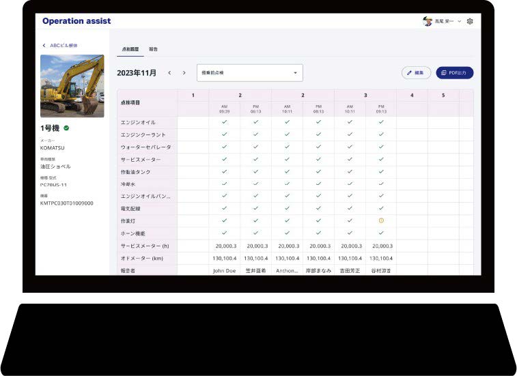Expand the user account menu chevron
Image resolution: width=517 pixels, height=376 pixels.
coord(460,21)
